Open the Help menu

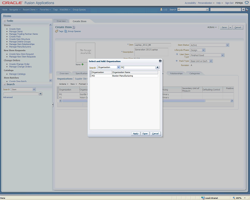220,3
